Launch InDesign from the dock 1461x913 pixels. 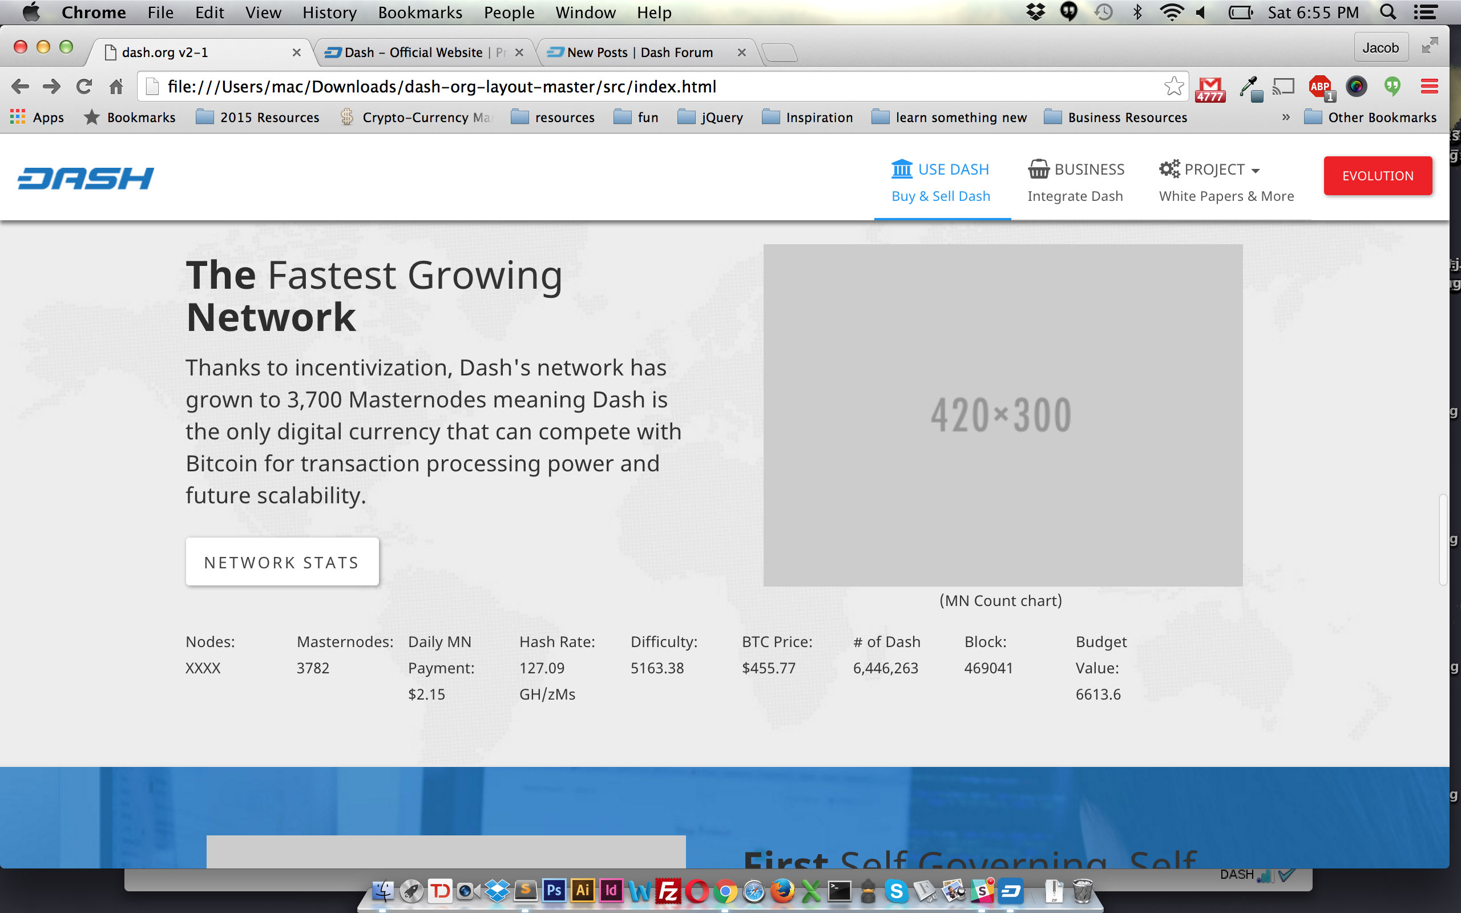pyautogui.click(x=611, y=890)
